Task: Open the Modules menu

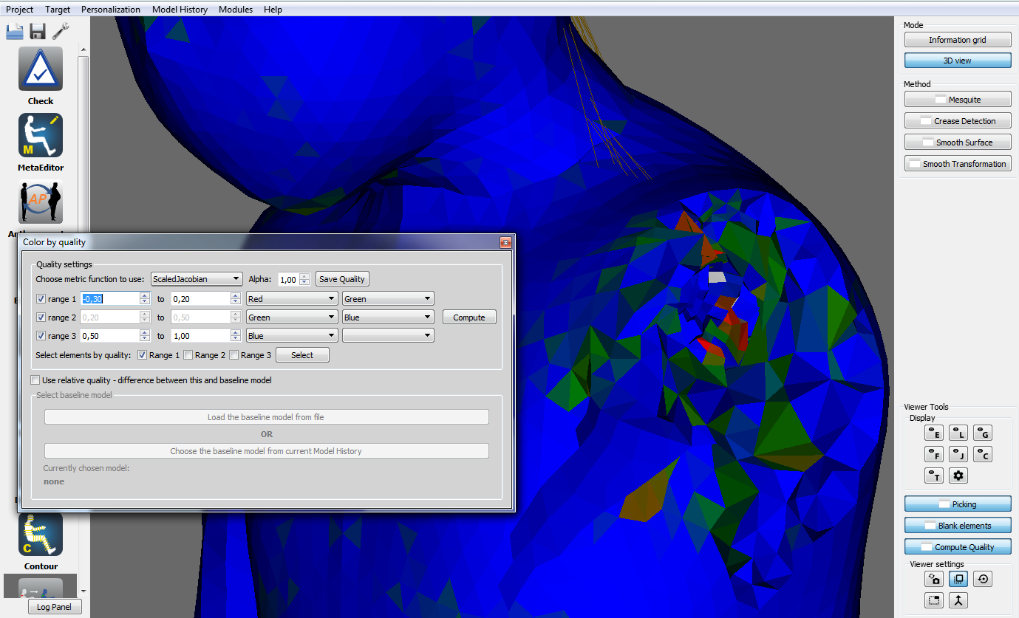Action: point(236,10)
